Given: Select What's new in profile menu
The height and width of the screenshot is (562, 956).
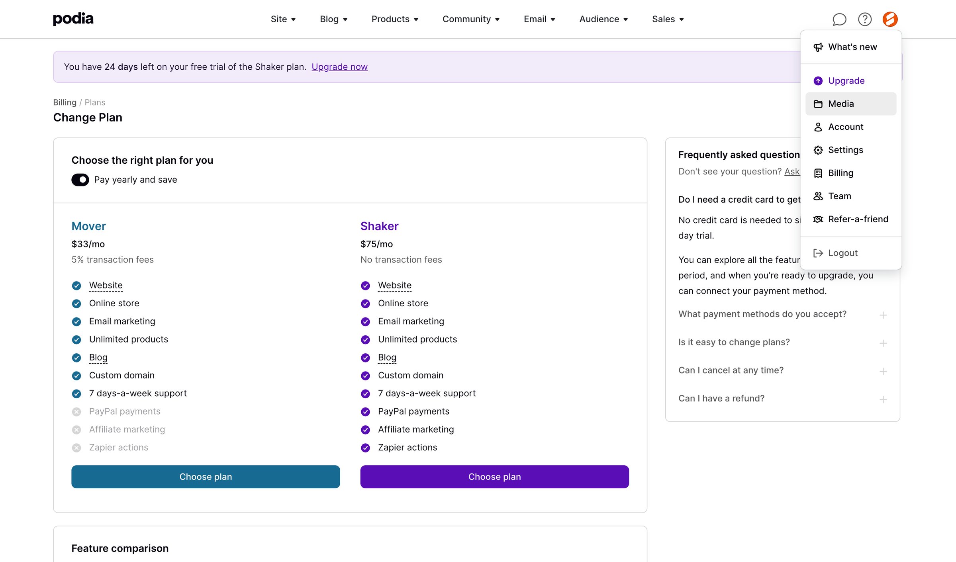Looking at the screenshot, I should 851,47.
